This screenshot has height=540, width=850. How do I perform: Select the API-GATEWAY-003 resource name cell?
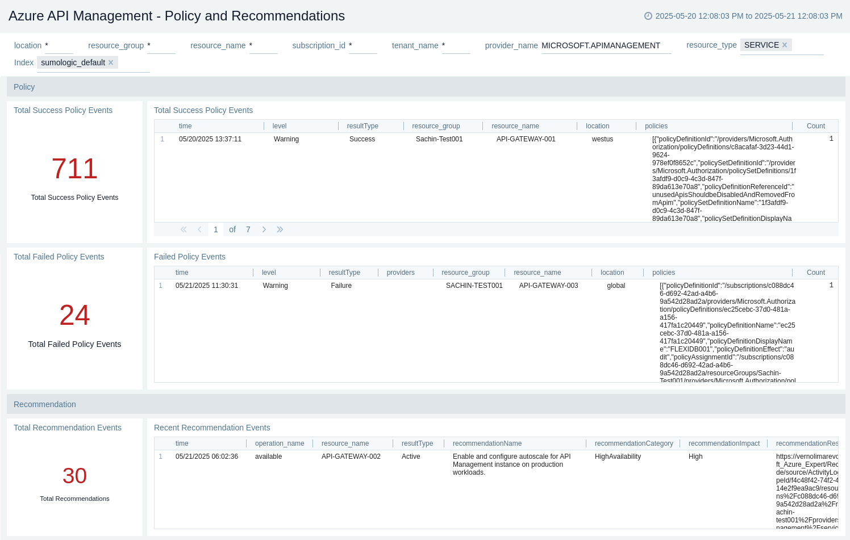(548, 286)
